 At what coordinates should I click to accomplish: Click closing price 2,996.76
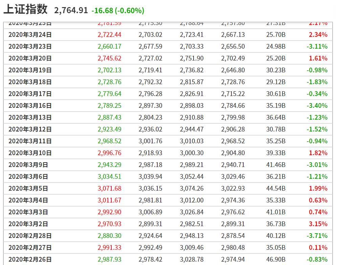click(x=109, y=153)
